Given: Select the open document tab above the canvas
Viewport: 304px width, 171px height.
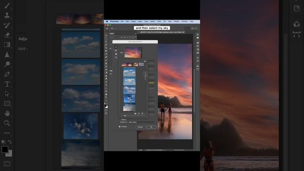Looking at the screenshot, I should pyautogui.click(x=162, y=32).
